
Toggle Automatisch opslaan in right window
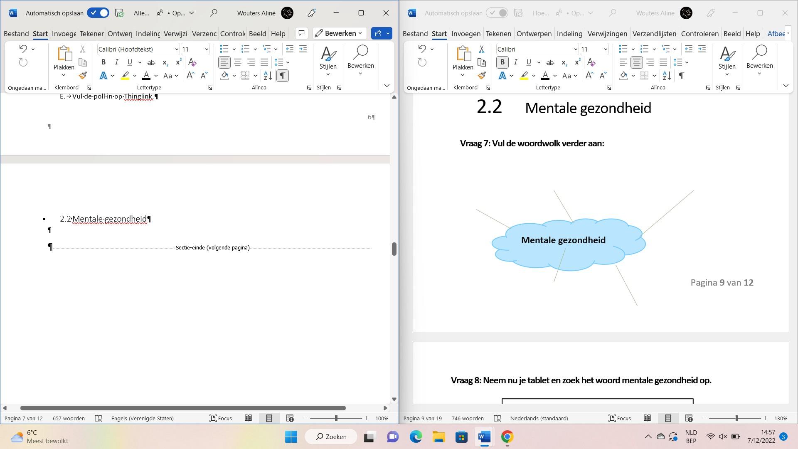[497, 13]
